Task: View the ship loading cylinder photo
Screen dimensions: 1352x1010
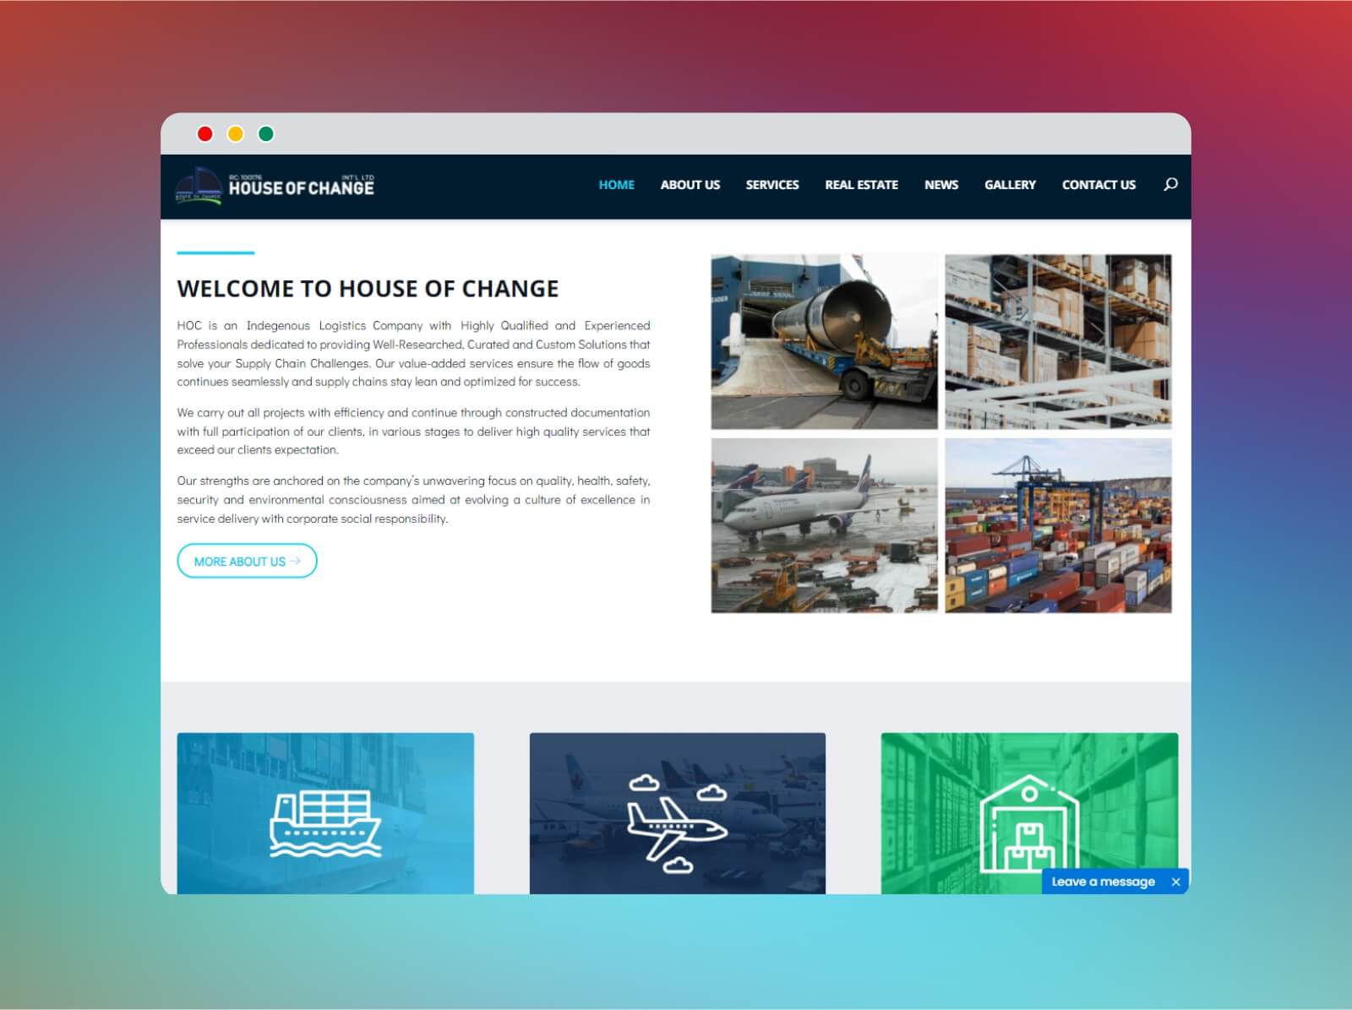Action: click(825, 342)
